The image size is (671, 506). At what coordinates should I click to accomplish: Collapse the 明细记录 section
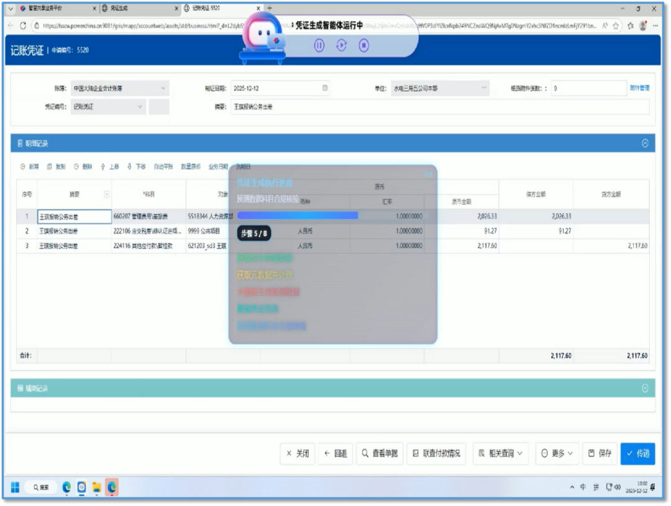click(x=645, y=143)
